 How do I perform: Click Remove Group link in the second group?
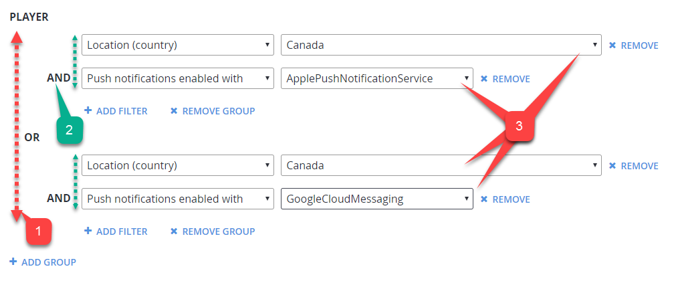pos(218,231)
